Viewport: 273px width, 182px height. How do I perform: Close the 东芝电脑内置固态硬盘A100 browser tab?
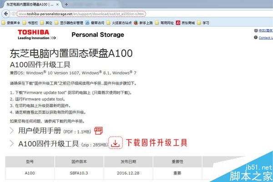point(57,5)
